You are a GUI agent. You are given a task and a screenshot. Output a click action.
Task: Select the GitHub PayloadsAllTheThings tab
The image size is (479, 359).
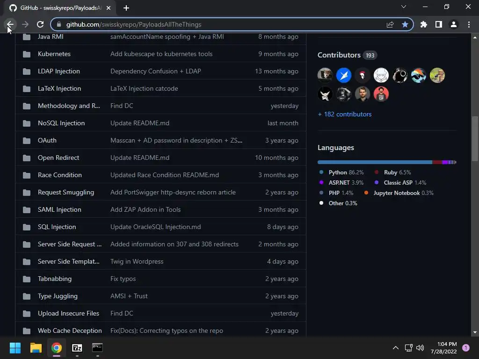click(60, 8)
